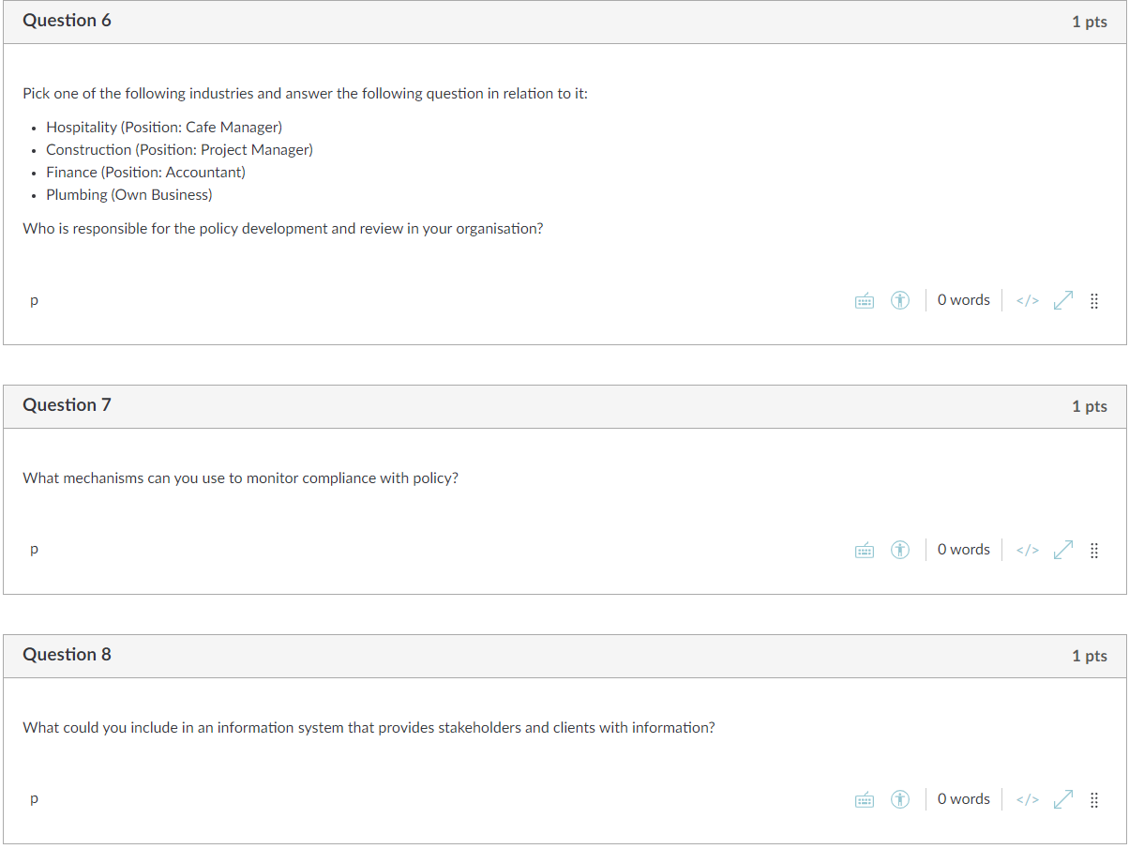
Task: Grab the Question 7 editor resize dots
Action: tap(1094, 552)
